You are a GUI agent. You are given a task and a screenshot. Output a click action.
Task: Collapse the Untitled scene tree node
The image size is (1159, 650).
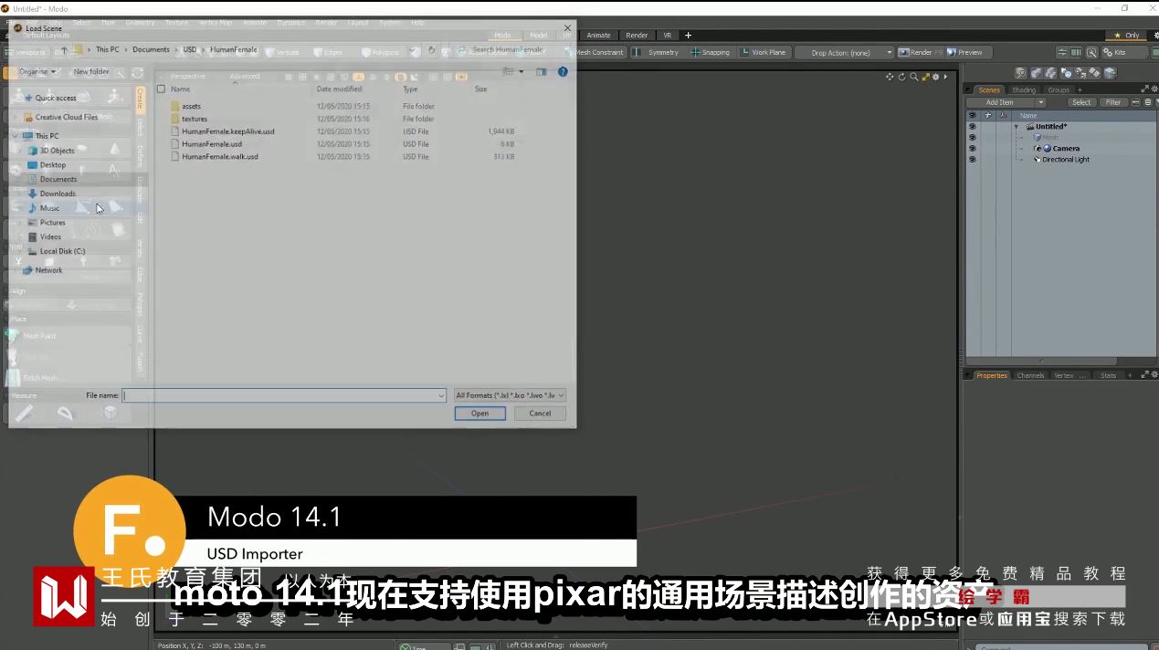(x=1017, y=126)
